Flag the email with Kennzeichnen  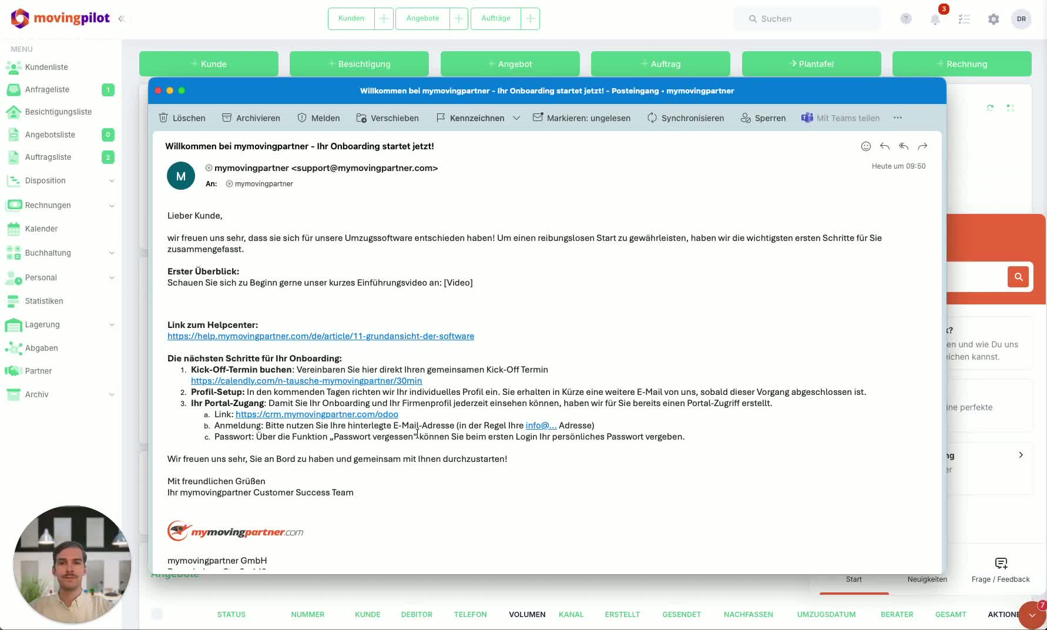click(470, 118)
